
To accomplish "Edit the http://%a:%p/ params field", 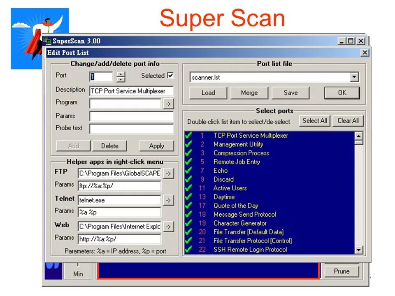I will click(119, 239).
